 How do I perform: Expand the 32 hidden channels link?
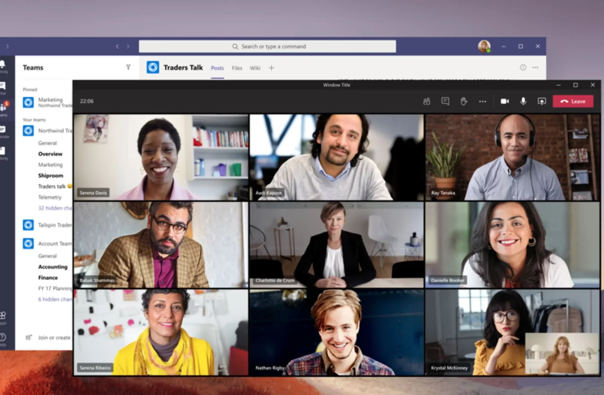(55, 208)
